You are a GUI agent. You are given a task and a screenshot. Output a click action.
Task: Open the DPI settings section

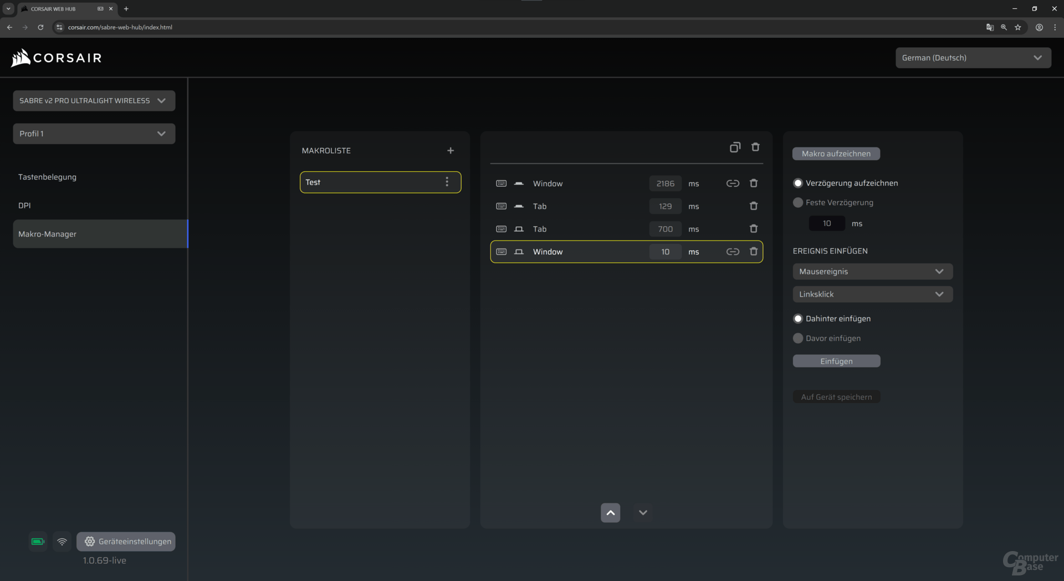24,205
